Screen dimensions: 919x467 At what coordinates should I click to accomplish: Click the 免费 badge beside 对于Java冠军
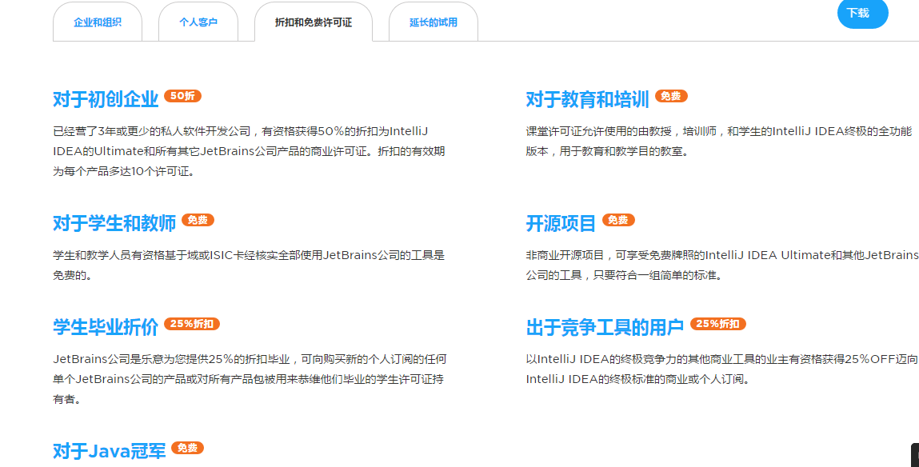186,448
